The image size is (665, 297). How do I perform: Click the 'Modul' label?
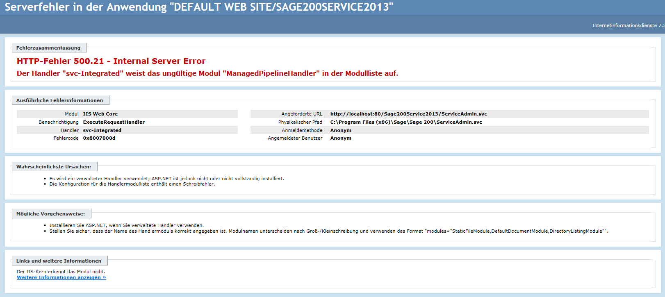pos(72,114)
